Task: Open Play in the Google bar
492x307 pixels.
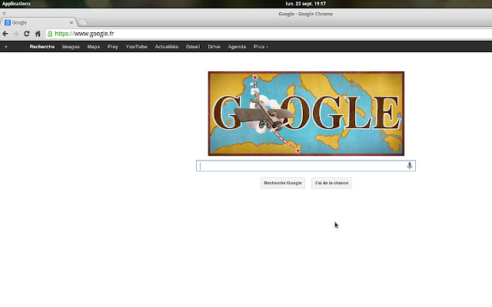Action: 113,47
